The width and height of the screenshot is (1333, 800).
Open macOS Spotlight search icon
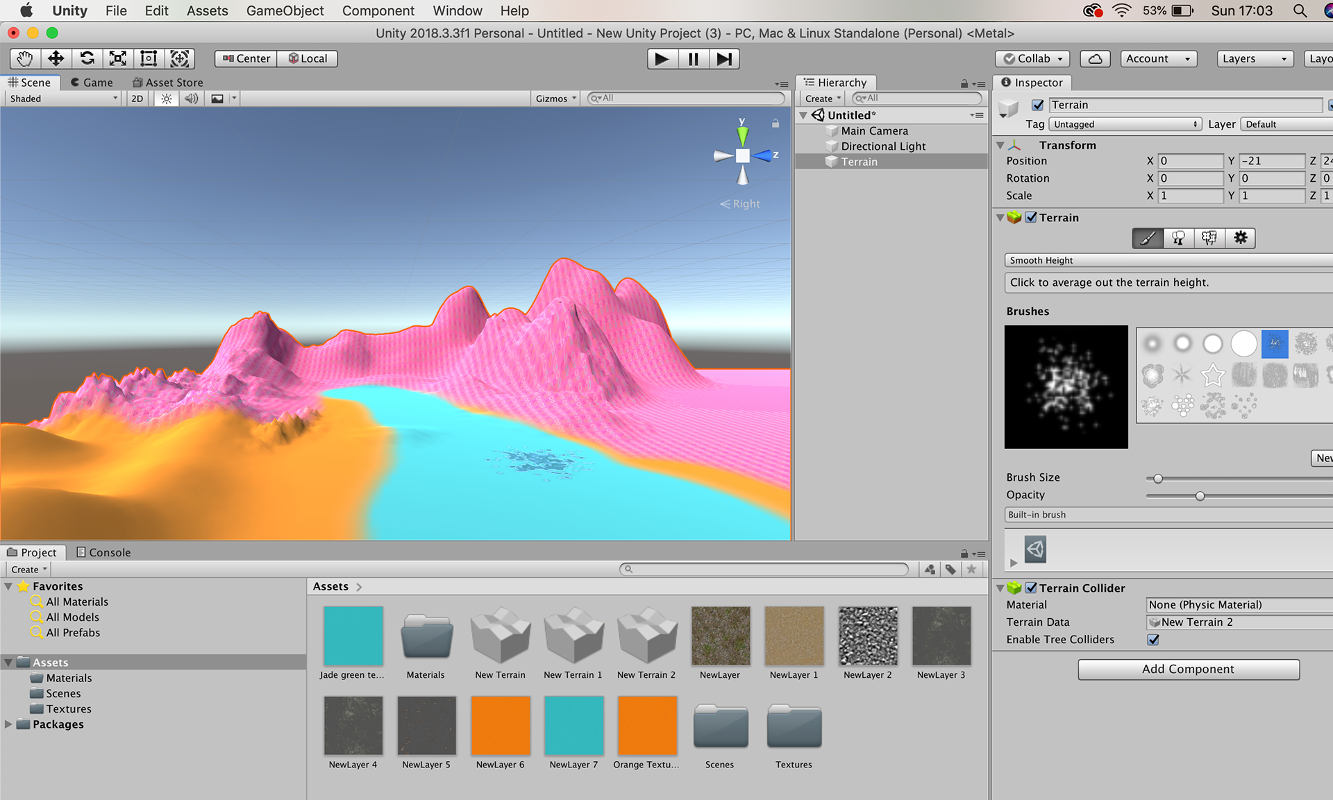1300,10
